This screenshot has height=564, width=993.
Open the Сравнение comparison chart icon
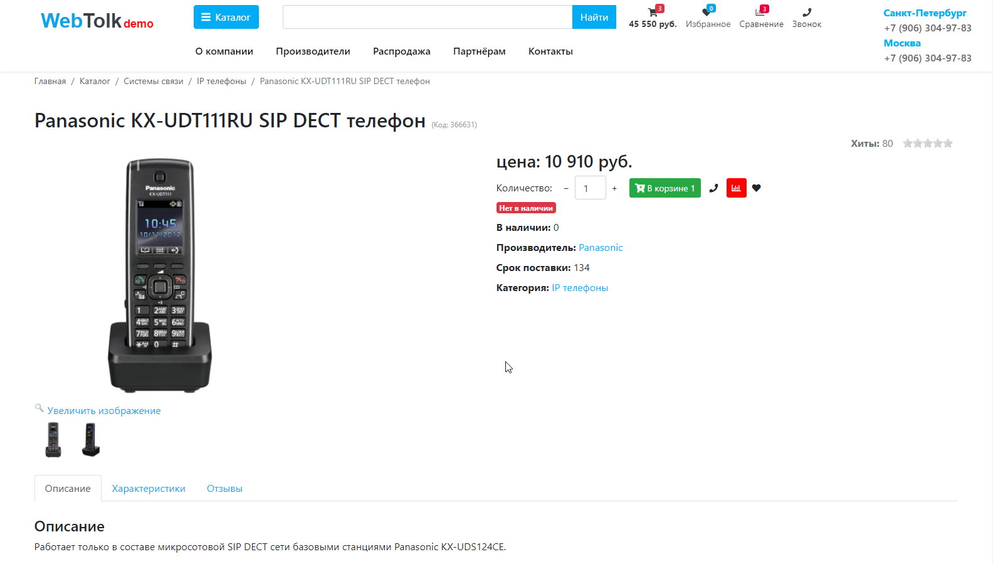[x=760, y=13]
